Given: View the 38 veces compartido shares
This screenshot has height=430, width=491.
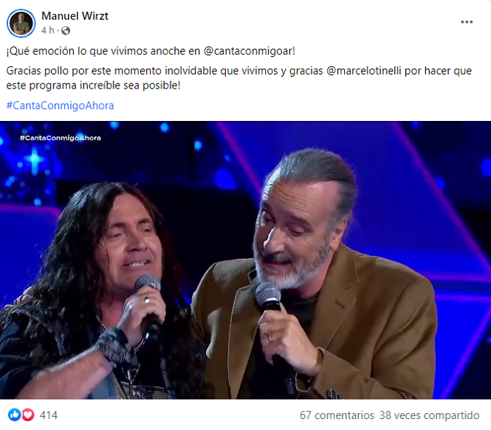Looking at the screenshot, I should (x=429, y=415).
